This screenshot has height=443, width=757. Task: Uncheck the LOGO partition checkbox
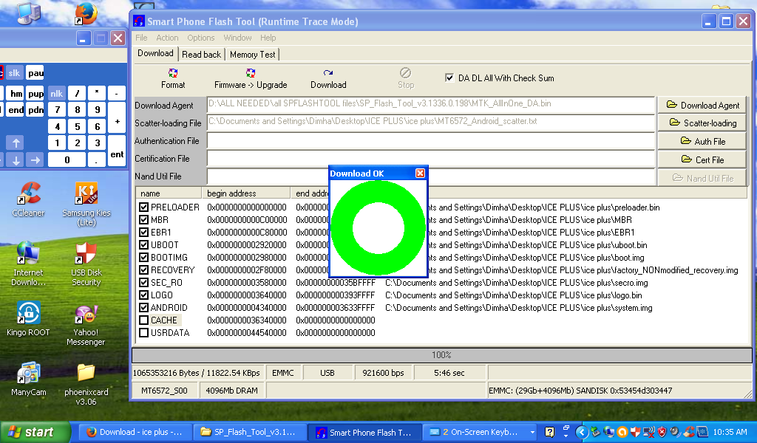[144, 295]
